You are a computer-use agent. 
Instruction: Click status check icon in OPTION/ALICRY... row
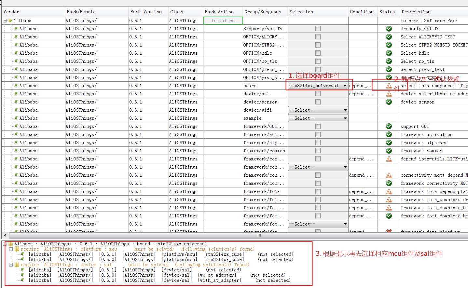(389, 37)
